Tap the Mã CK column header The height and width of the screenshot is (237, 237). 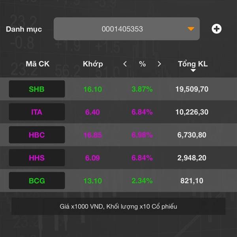(38, 64)
